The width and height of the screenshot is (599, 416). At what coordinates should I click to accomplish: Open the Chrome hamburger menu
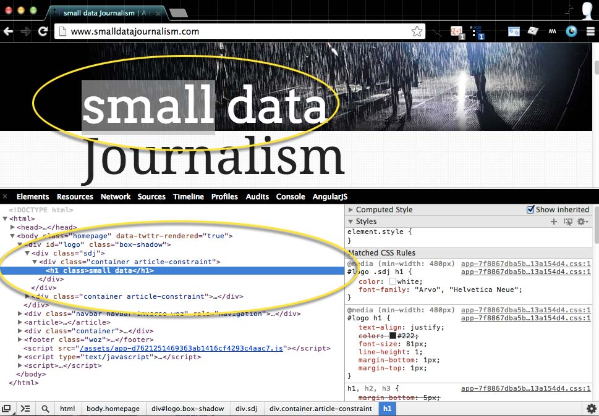point(590,31)
